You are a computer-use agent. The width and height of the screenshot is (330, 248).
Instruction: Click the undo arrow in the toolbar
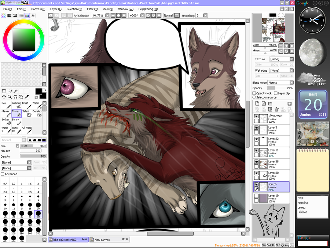[51, 15]
